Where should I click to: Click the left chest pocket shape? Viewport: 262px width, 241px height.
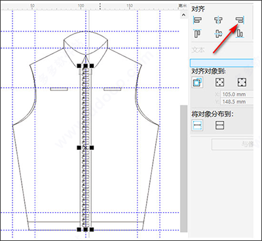pyautogui.click(x=59, y=89)
